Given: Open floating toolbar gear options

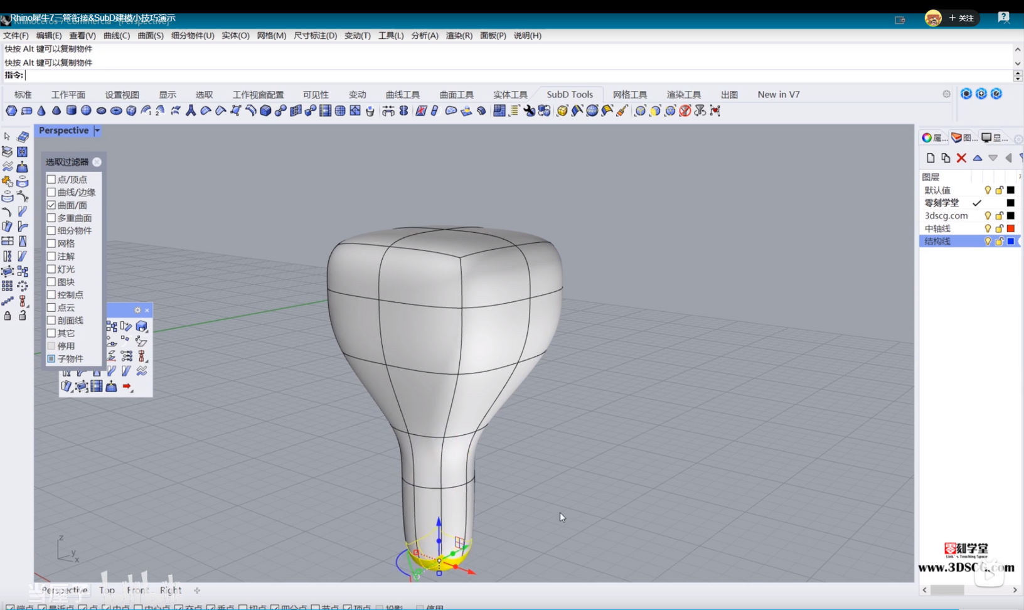Looking at the screenshot, I should pyautogui.click(x=137, y=310).
